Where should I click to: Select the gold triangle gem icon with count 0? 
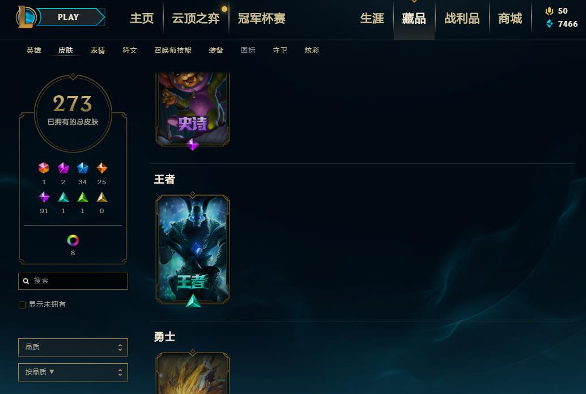[x=102, y=197]
